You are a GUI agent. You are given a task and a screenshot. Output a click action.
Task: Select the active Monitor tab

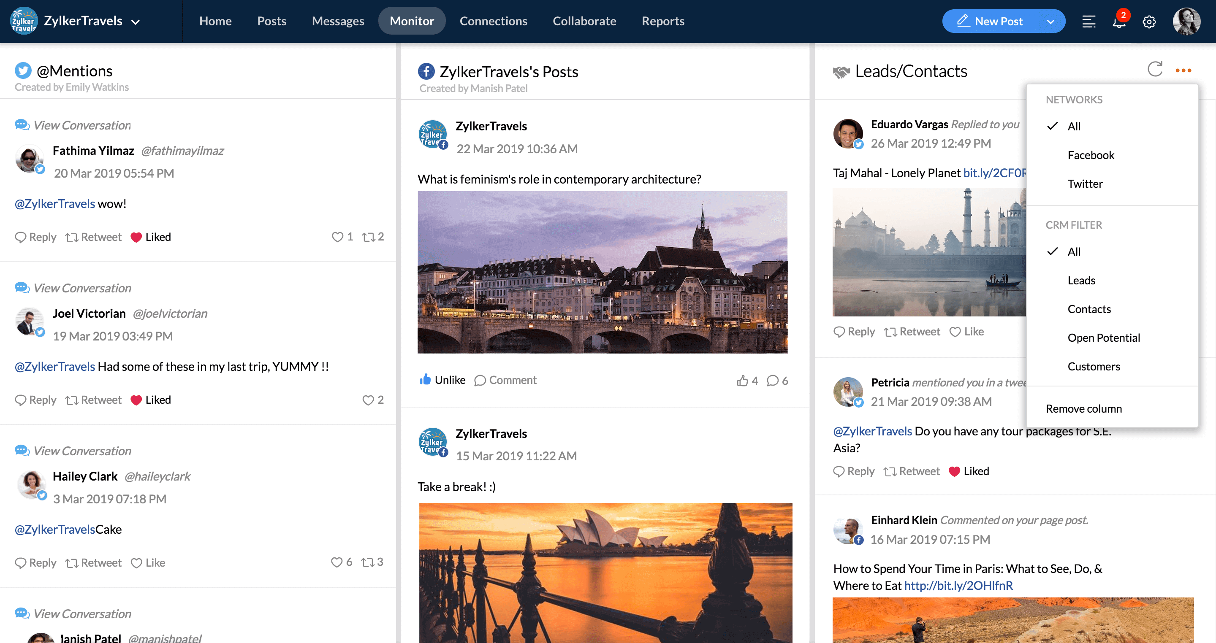coord(412,21)
